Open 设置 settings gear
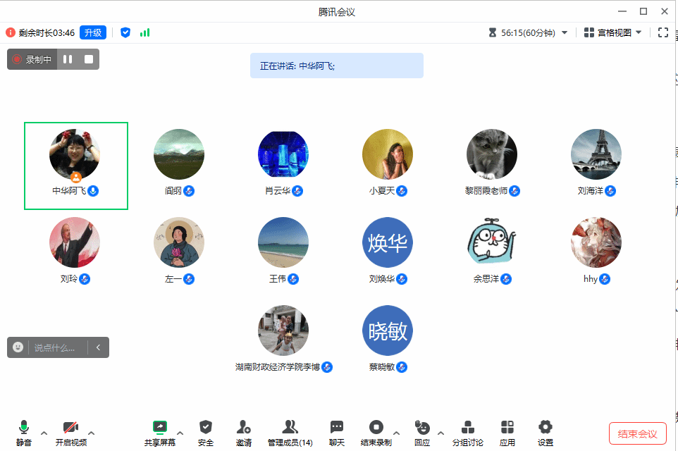 pyautogui.click(x=546, y=433)
